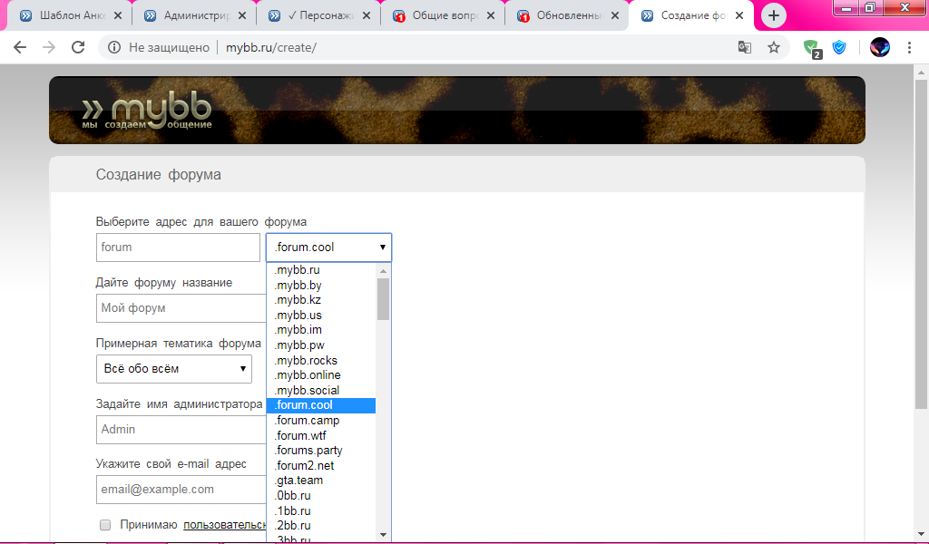This screenshot has height=544, width=929.
Task: Pick the .forum.camp domain option
Action: [x=320, y=421]
